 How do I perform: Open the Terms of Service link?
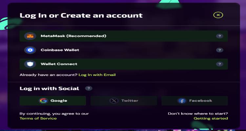point(38,118)
